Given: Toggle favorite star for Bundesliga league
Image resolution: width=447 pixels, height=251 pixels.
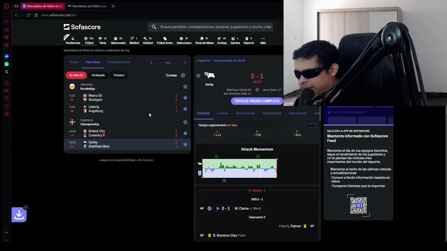Looking at the screenshot, I should pos(185,86).
